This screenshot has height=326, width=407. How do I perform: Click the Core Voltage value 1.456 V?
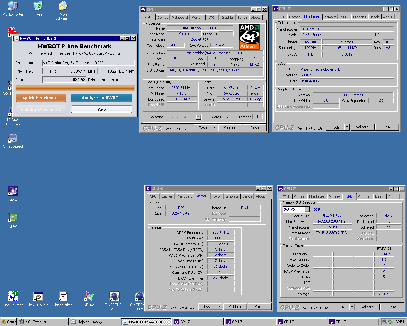(x=222, y=45)
